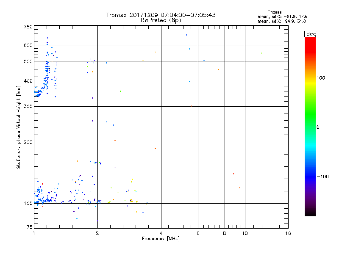Click the x-axis tick label '8'

coord(225,233)
